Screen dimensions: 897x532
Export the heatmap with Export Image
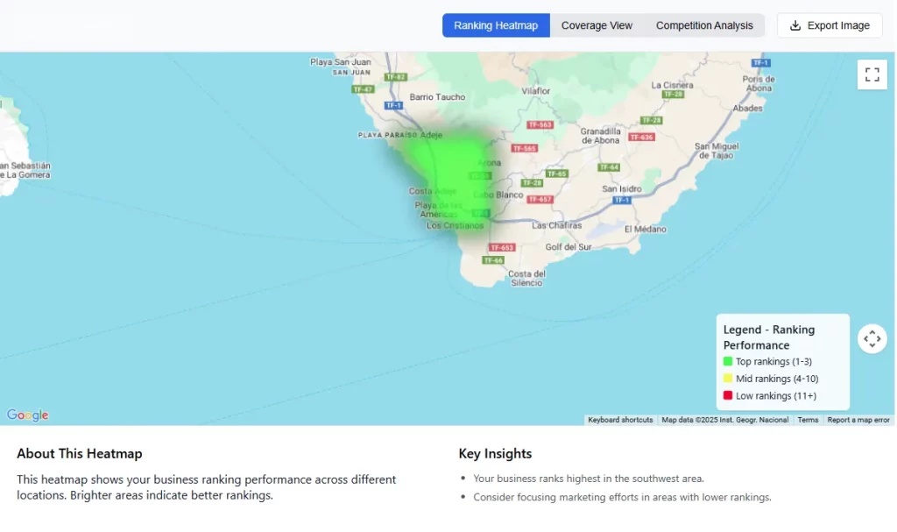pyautogui.click(x=830, y=25)
